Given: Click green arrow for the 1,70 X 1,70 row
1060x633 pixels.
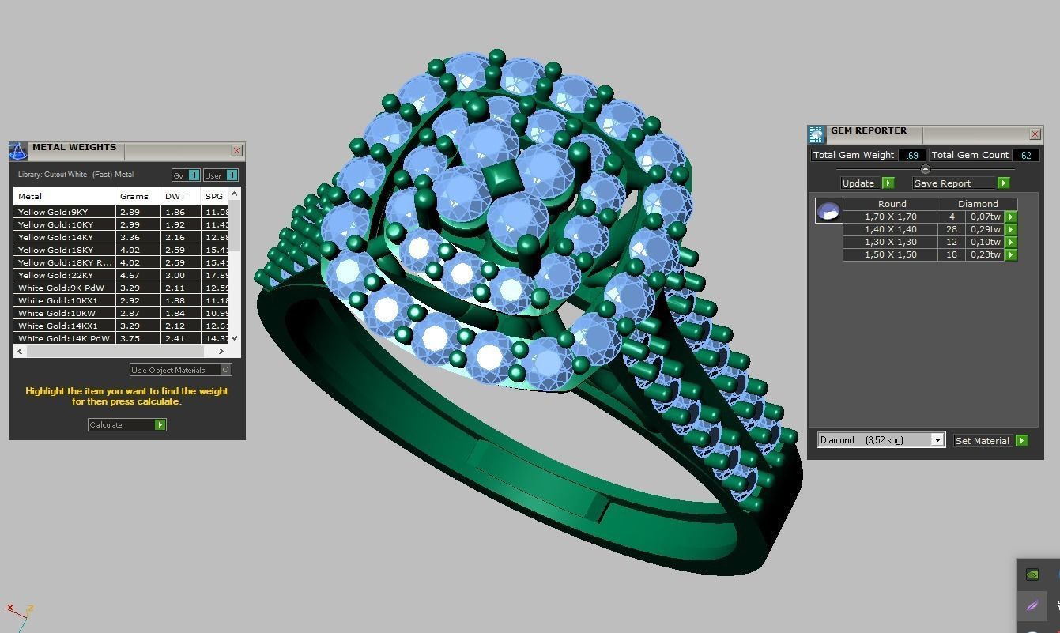Looking at the screenshot, I should pyautogui.click(x=1010, y=217).
